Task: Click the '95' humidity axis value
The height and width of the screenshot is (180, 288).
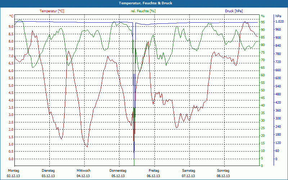Action: click(263, 22)
